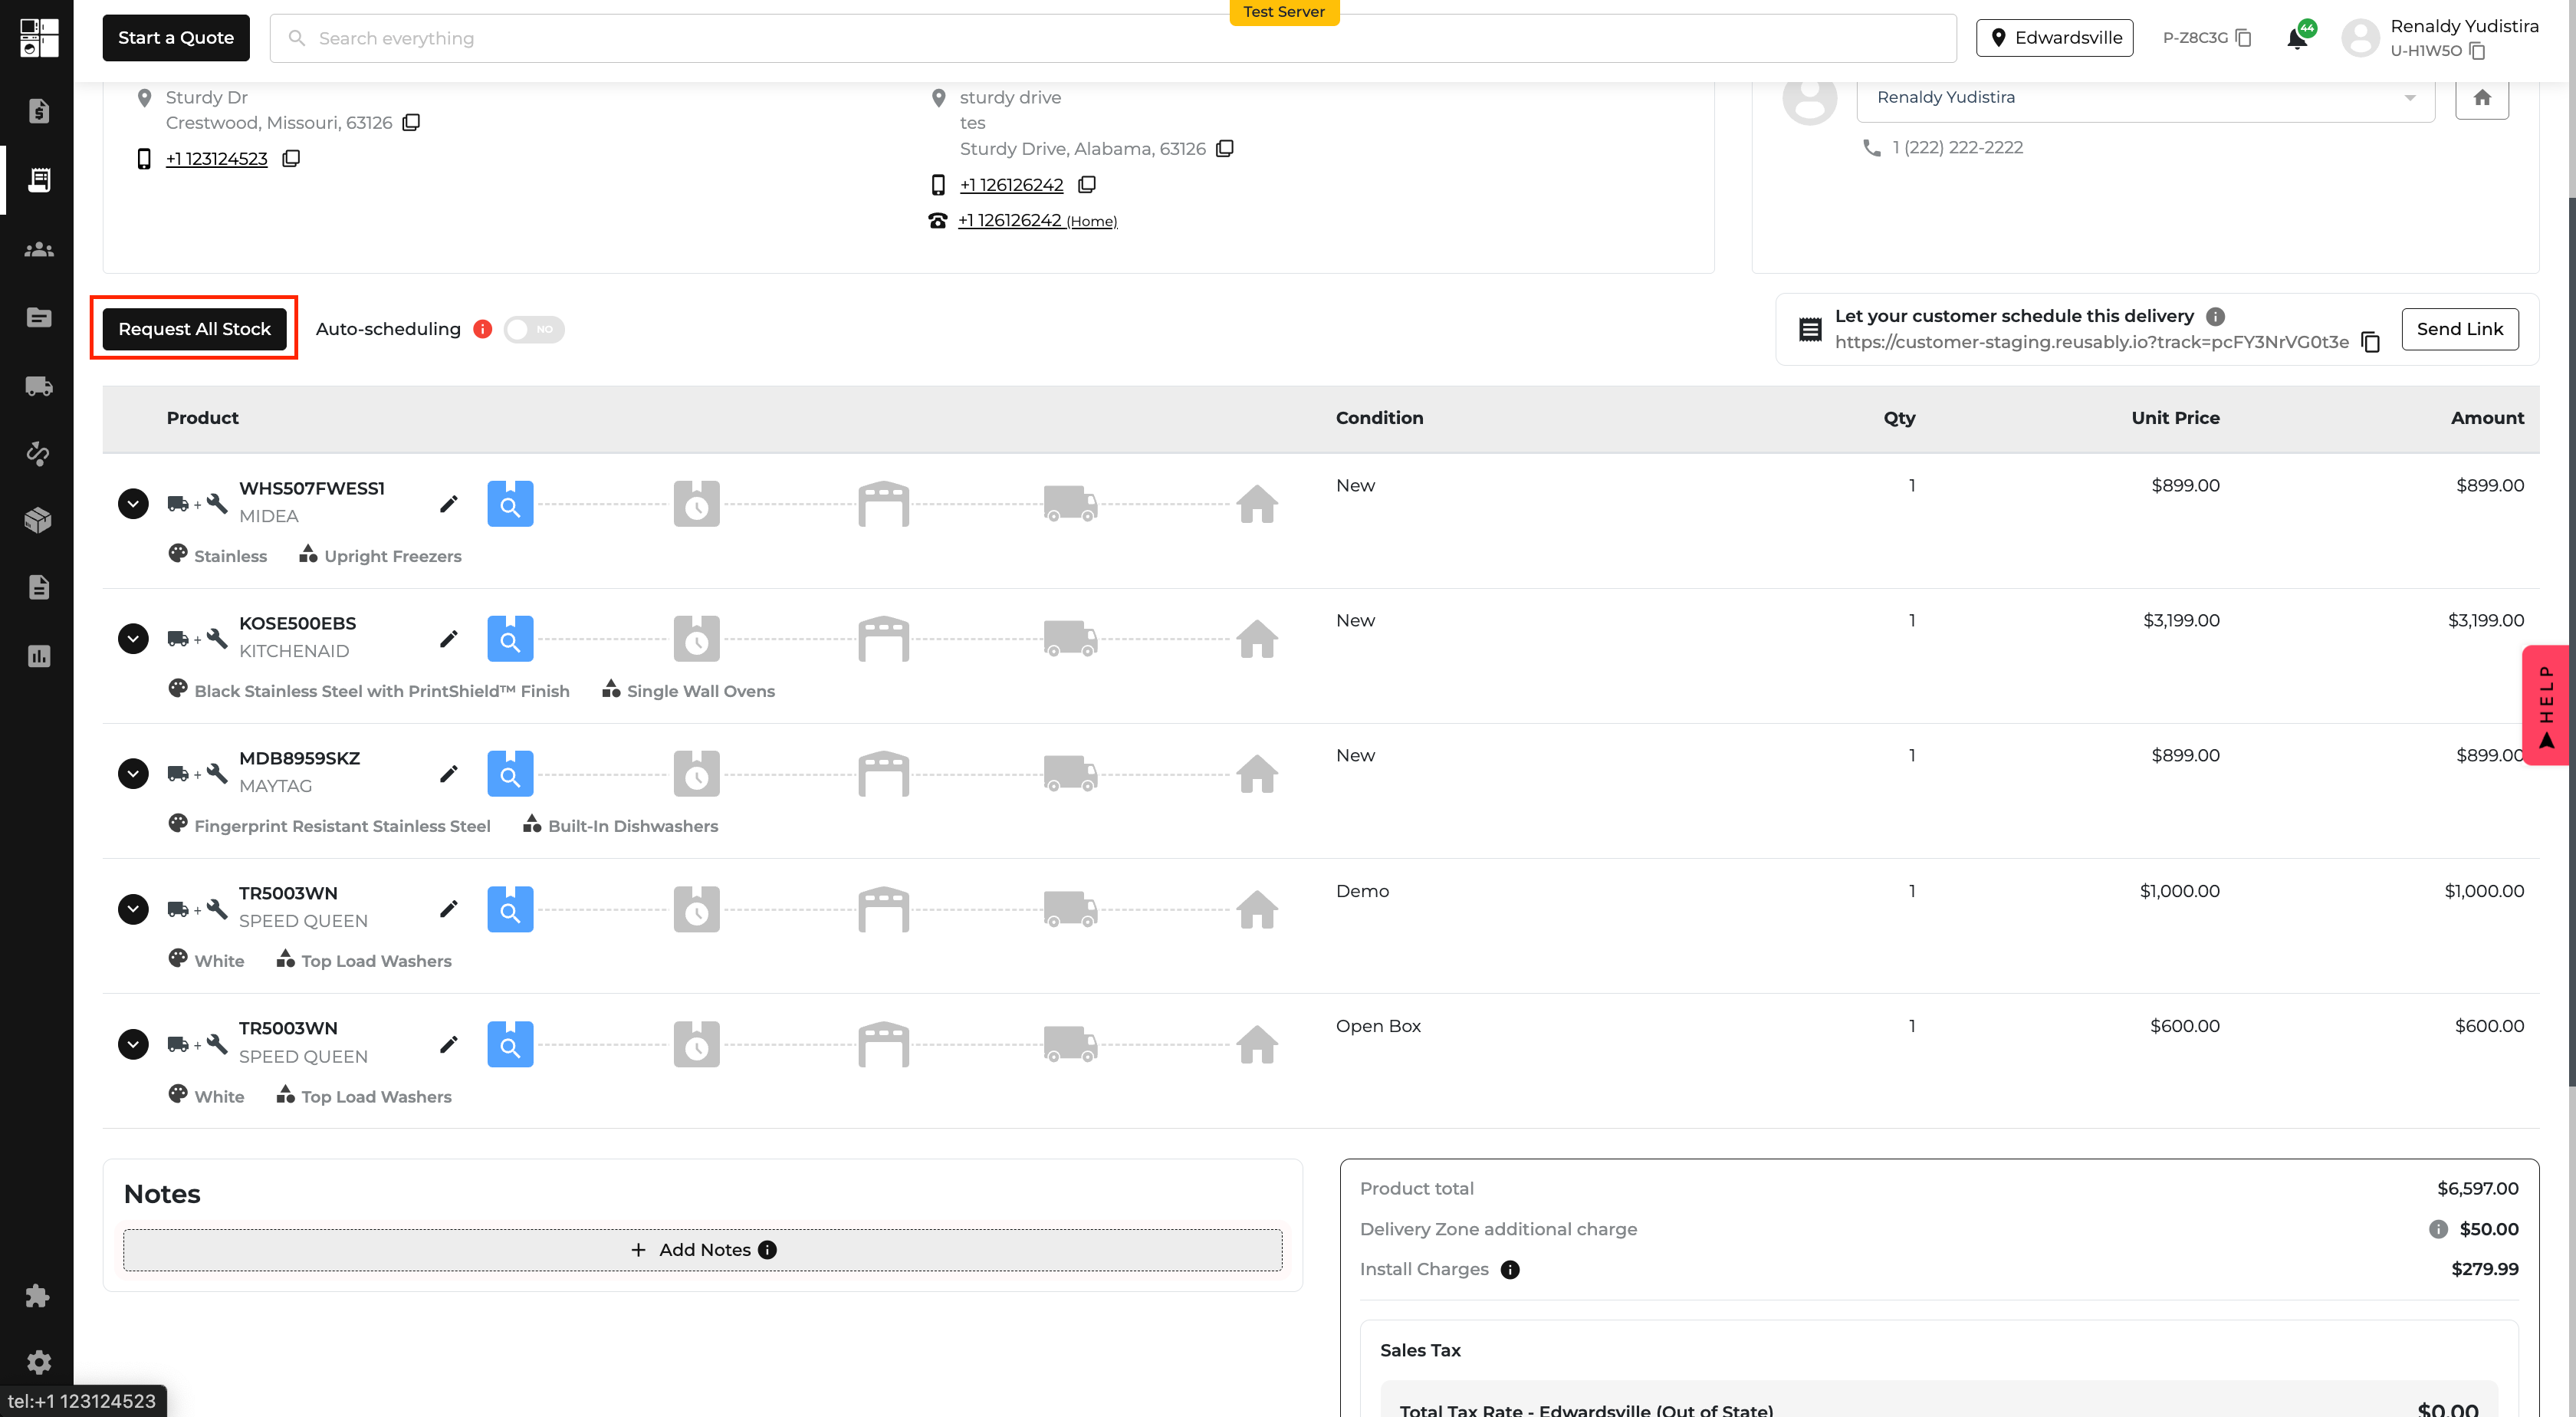Expand the Demo TR5003WN product row
Viewport: 2576px width, 1417px height.
(133, 909)
